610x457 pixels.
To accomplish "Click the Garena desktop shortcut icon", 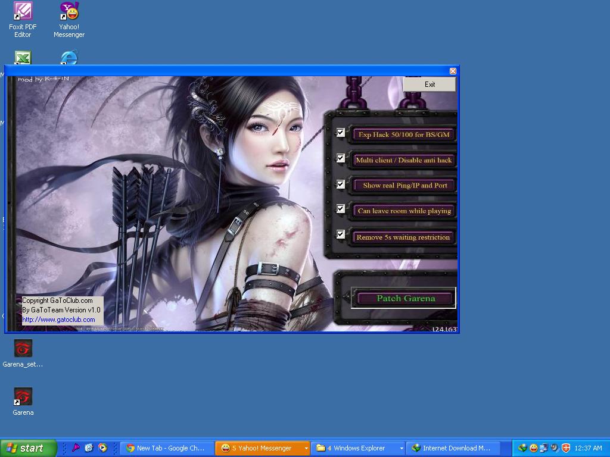I will coord(23,397).
